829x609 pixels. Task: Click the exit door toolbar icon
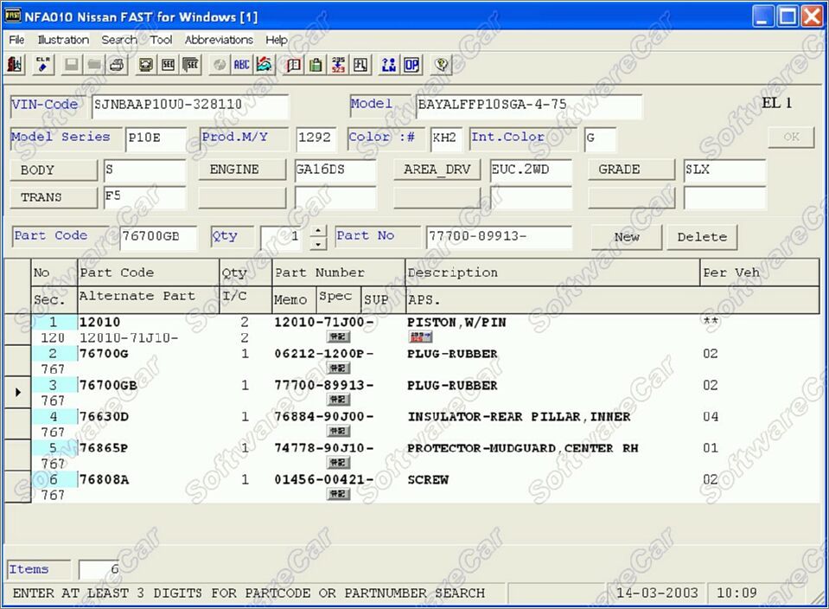point(15,65)
